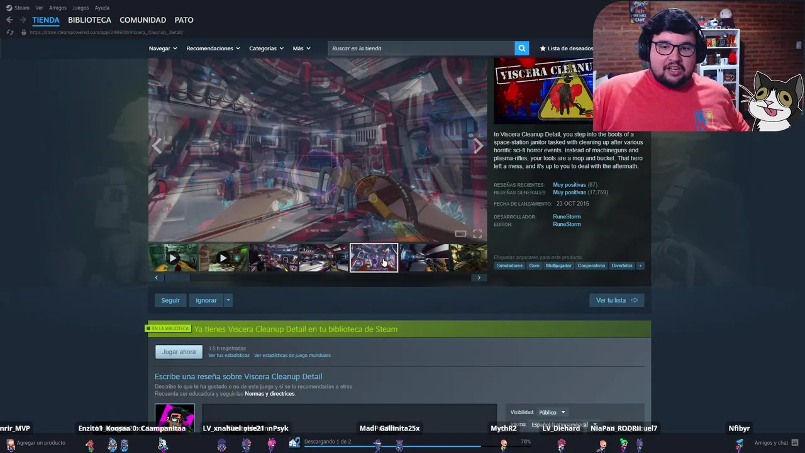Open the Ver menu
The width and height of the screenshot is (805, 453).
[39, 8]
